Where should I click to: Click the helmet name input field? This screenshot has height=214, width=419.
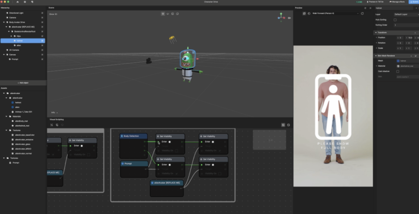click(395, 8)
